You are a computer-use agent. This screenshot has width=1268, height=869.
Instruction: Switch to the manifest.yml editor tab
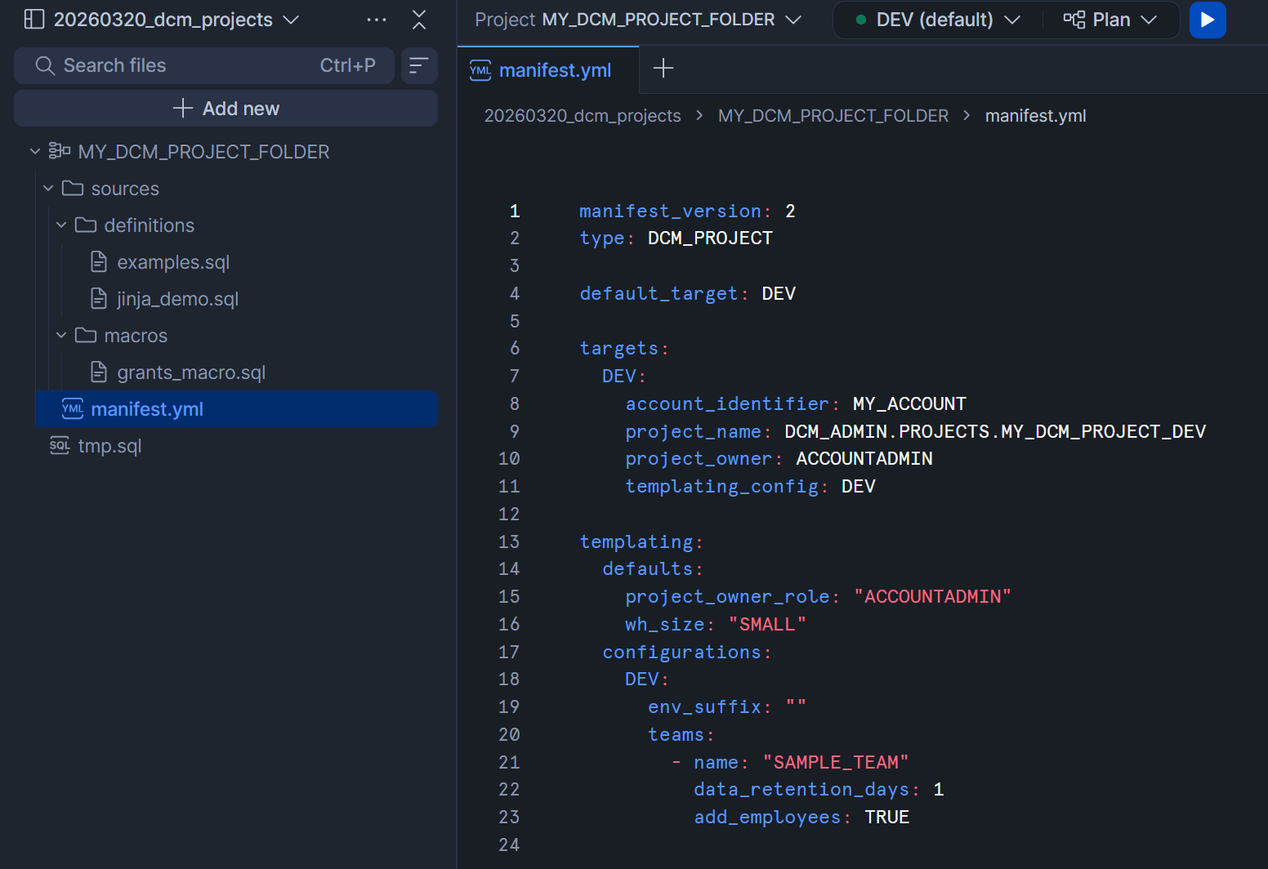(553, 70)
